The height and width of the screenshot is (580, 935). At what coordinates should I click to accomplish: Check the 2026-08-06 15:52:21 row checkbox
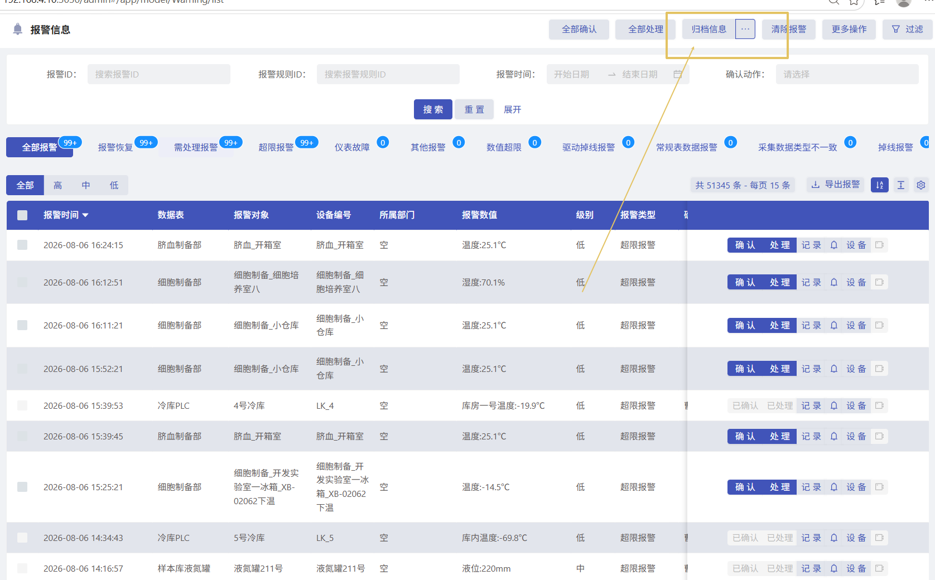coord(22,369)
